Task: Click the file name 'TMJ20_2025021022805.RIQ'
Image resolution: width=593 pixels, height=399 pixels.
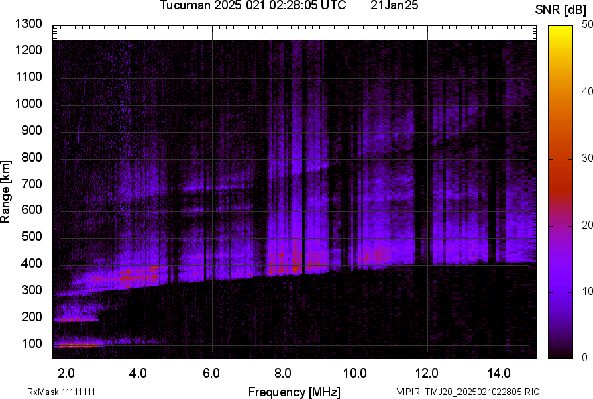Action: (482, 392)
